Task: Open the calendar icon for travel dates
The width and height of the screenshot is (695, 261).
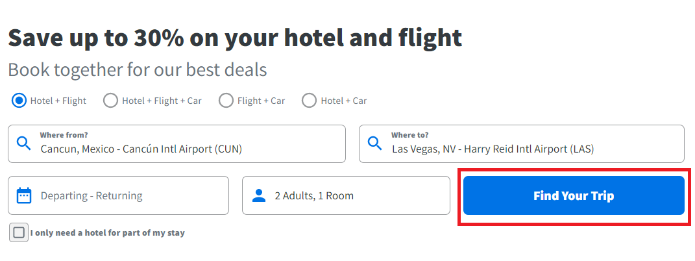Action: (x=23, y=195)
